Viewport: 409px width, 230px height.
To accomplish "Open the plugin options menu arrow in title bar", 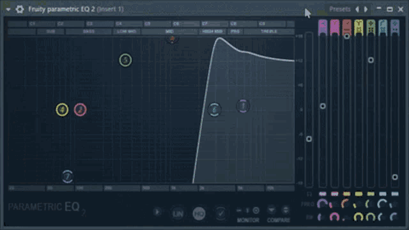I will pyautogui.click(x=8, y=10).
